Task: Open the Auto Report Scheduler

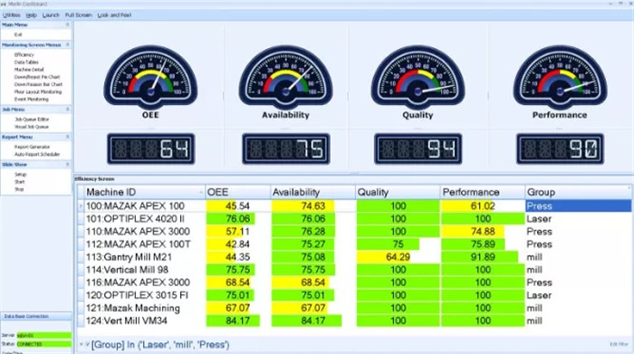Action: tap(37, 155)
